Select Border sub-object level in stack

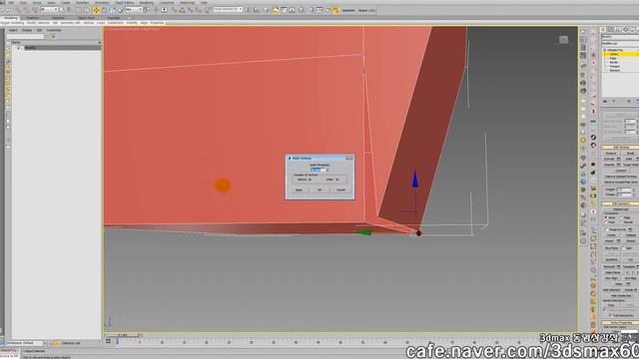614,62
